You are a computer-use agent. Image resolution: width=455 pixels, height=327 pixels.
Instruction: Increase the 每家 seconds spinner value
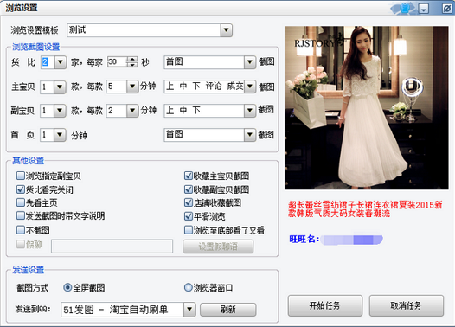coord(132,59)
